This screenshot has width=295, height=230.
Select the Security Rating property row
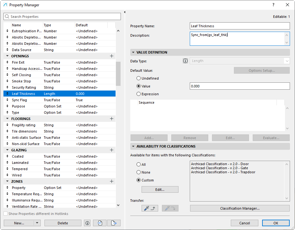tap(60, 87)
